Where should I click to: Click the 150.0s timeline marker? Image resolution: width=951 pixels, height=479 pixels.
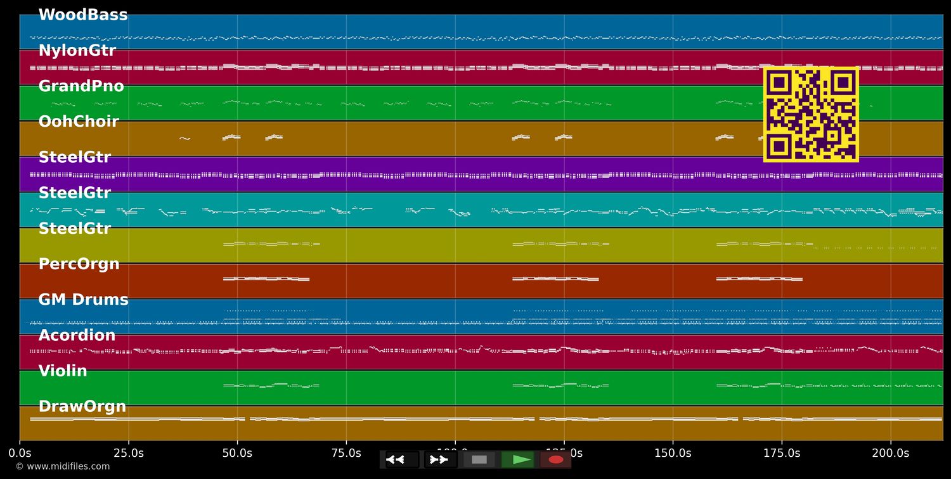[x=673, y=453]
